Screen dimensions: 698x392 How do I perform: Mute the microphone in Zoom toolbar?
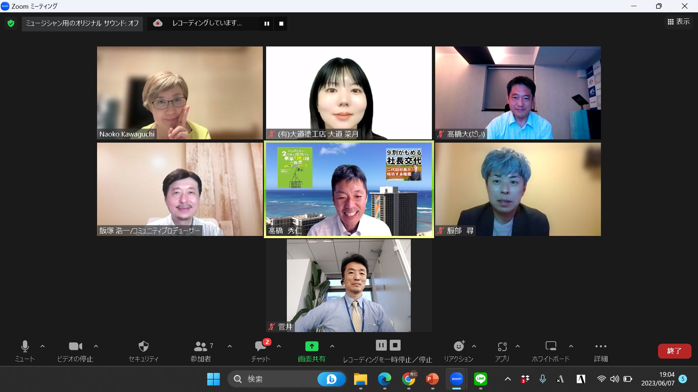(25, 346)
